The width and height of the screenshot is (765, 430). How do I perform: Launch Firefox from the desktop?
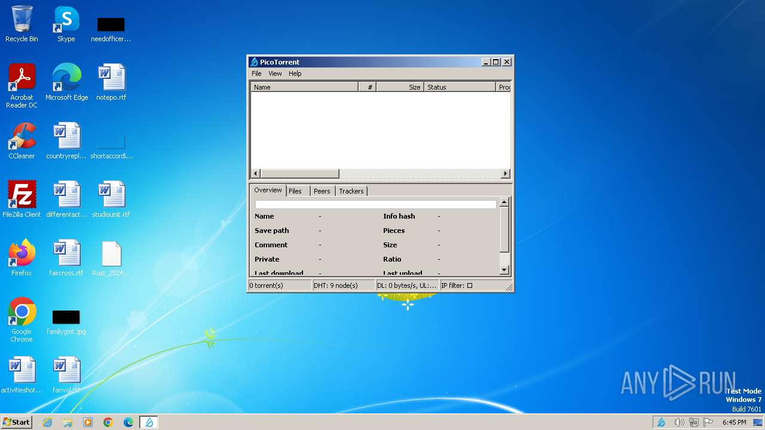click(22, 258)
